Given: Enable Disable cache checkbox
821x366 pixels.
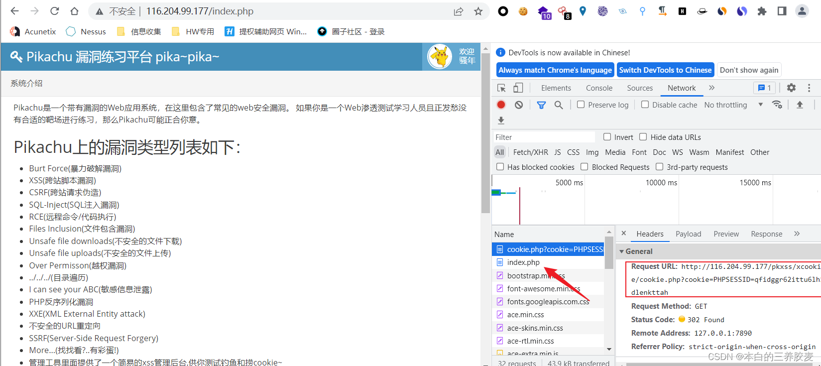Looking at the screenshot, I should pos(645,105).
